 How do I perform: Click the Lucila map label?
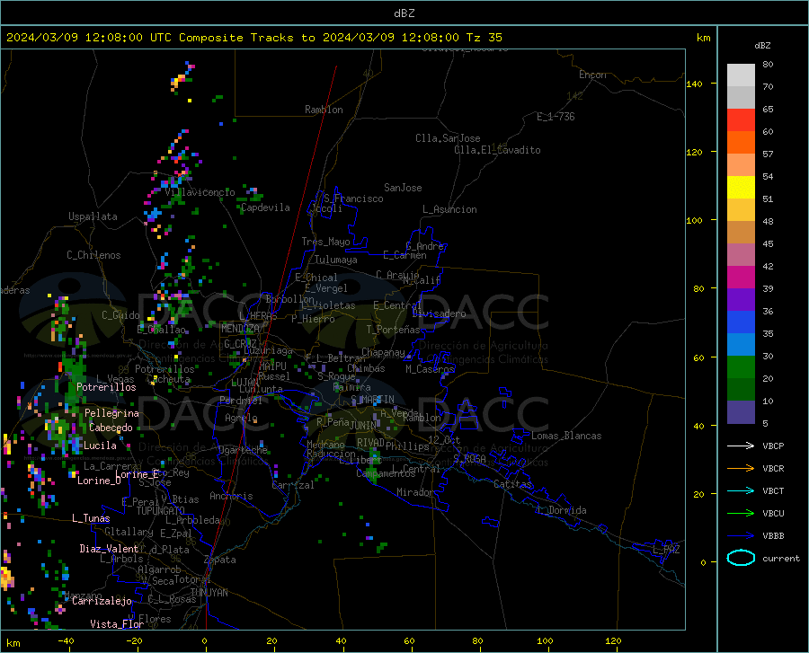pos(100,446)
